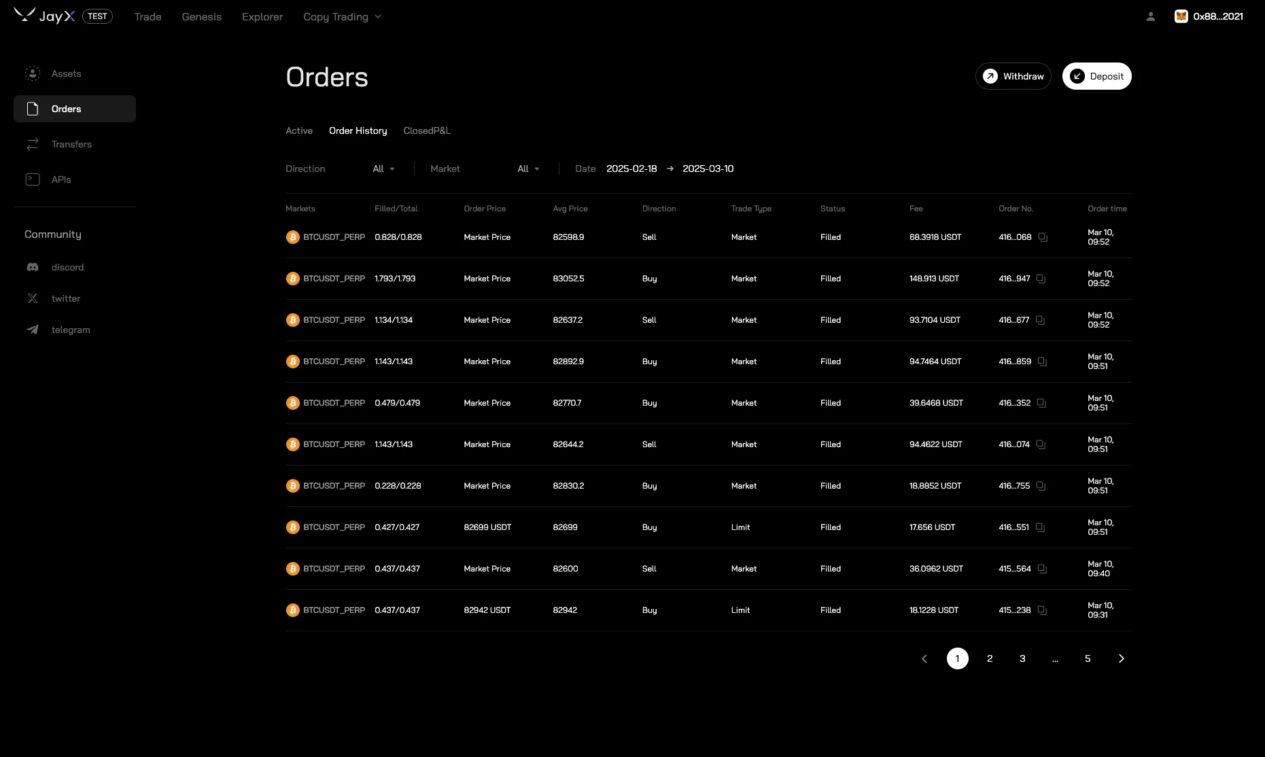Click the APIs sidebar icon

[33, 179]
